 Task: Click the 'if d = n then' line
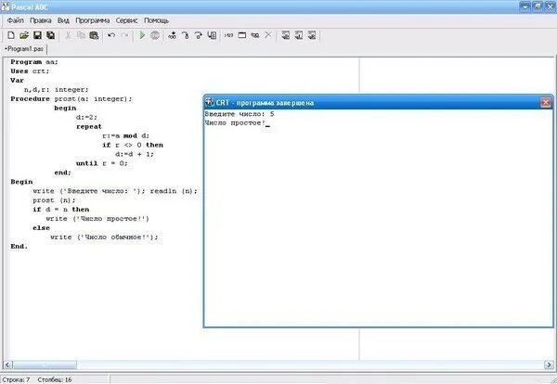click(60, 210)
